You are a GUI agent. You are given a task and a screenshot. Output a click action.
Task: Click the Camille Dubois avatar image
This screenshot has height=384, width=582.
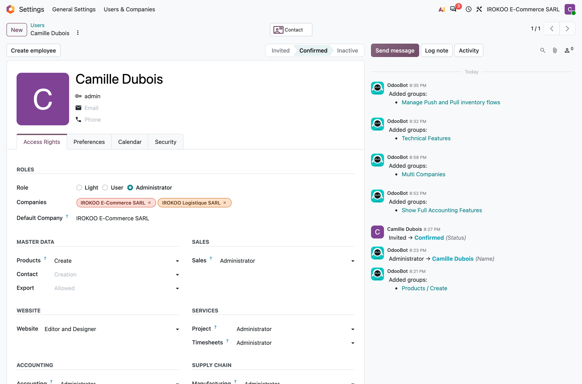pos(43,99)
